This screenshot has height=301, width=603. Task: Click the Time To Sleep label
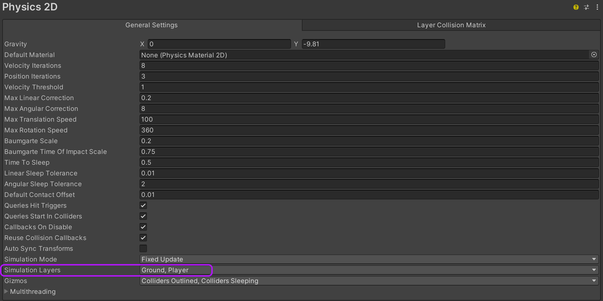pos(27,163)
